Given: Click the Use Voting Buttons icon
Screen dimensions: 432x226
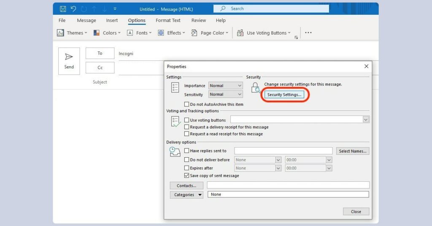Looking at the screenshot, I should point(240,33).
